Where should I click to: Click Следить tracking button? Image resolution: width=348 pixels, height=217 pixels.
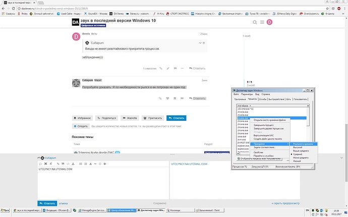(81, 126)
